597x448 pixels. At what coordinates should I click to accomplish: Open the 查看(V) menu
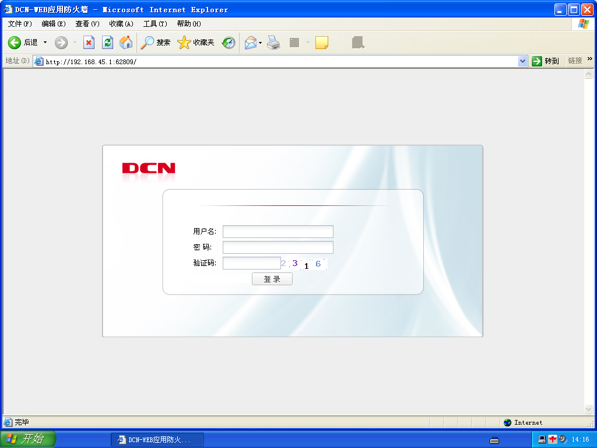tap(87, 23)
